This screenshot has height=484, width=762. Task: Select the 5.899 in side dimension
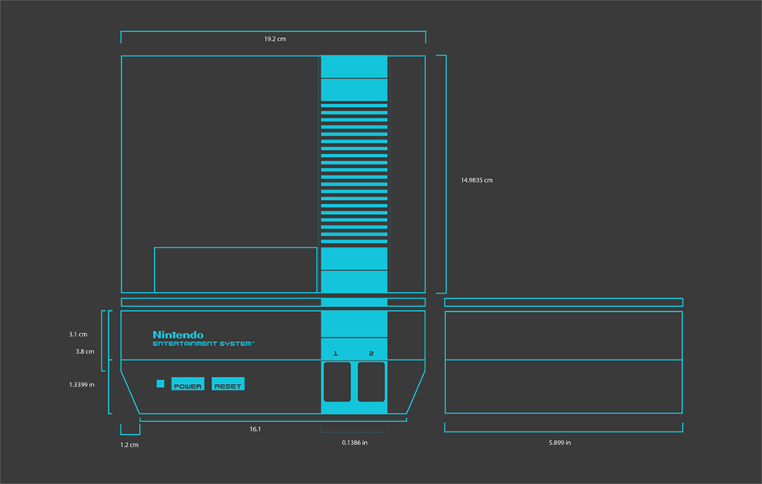coord(560,443)
